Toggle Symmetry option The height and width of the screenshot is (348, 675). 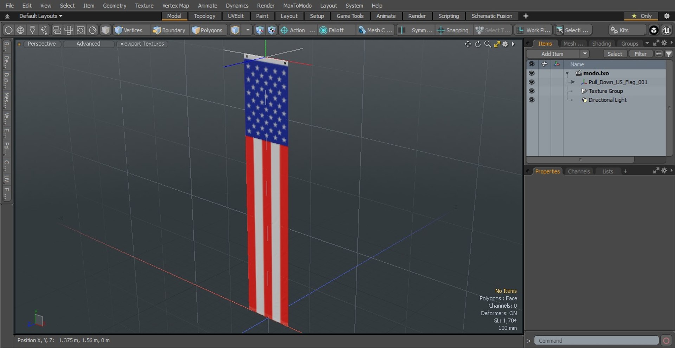[416, 30]
